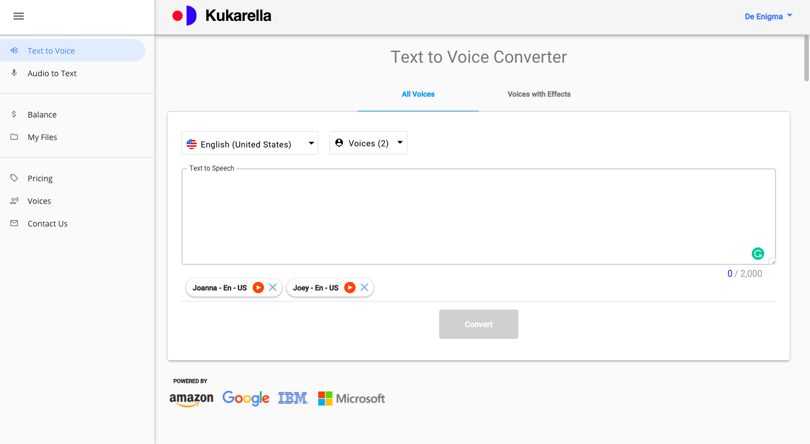This screenshot has height=444, width=810.
Task: Open the hamburger menu icon
Action: [x=19, y=16]
